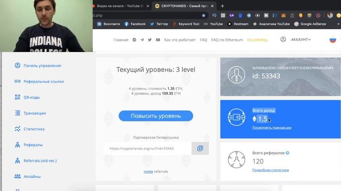This screenshot has height=191, width=341.
Task: Open the purple LH browser extension
Action: pyautogui.click(x=232, y=15)
